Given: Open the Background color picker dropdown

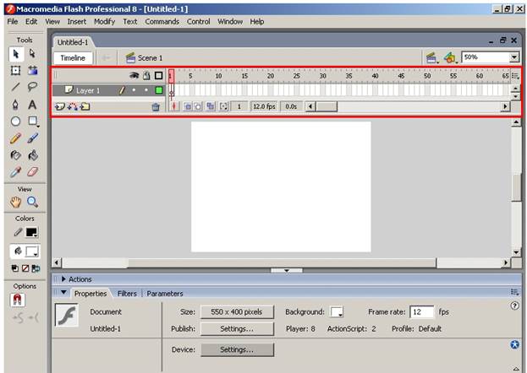Looking at the screenshot, I should pyautogui.click(x=337, y=312).
